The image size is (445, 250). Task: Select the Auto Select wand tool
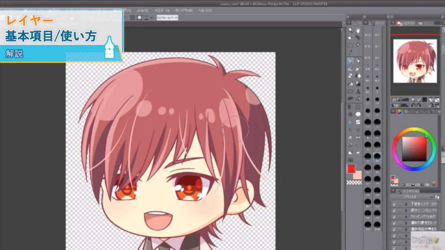[358, 45]
